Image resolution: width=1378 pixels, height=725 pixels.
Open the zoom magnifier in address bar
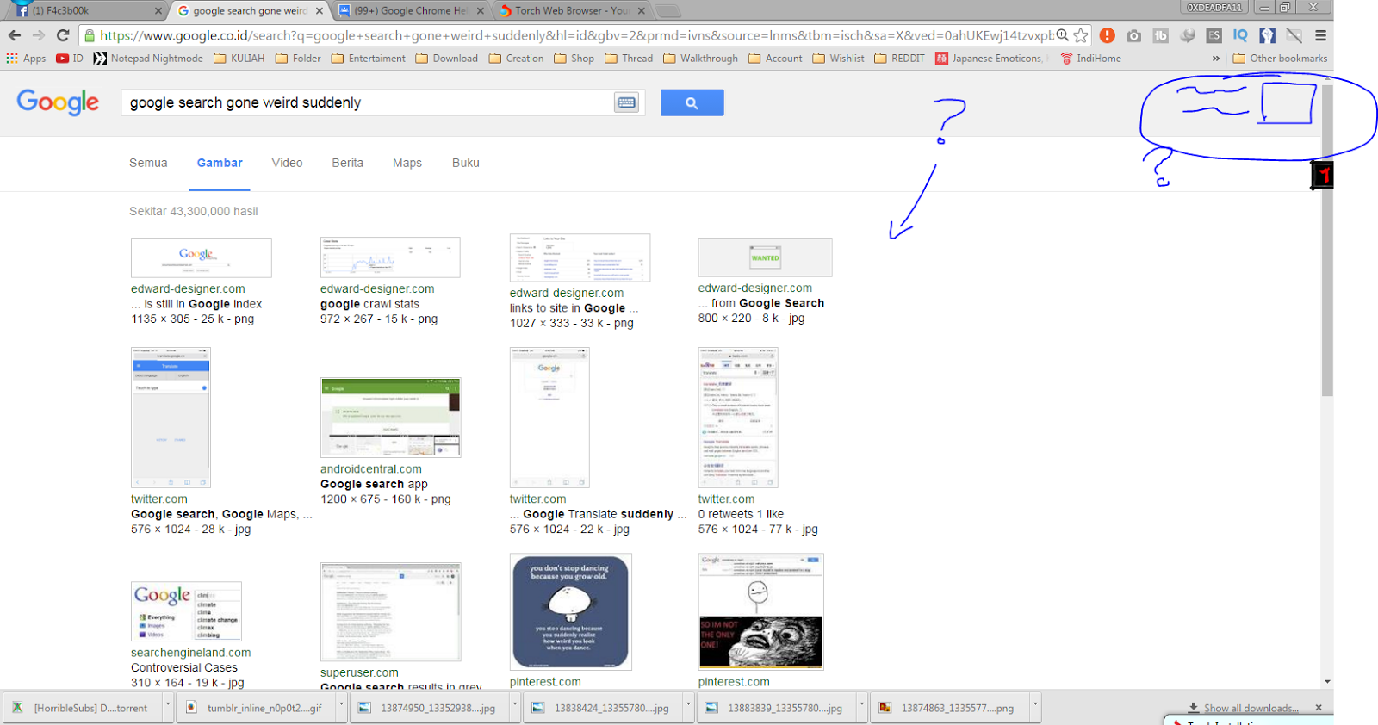(x=1063, y=35)
